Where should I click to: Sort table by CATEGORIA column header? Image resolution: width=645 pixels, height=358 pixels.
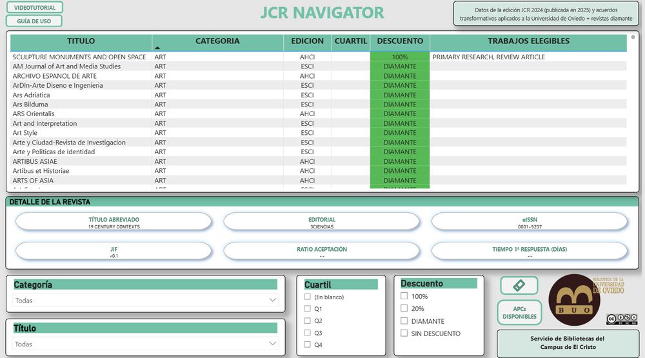[217, 41]
